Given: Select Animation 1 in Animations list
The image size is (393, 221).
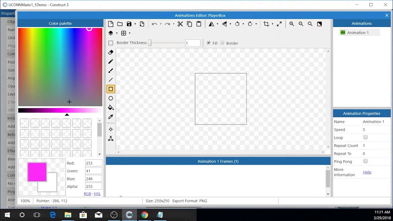Looking at the screenshot, I should click(360, 33).
